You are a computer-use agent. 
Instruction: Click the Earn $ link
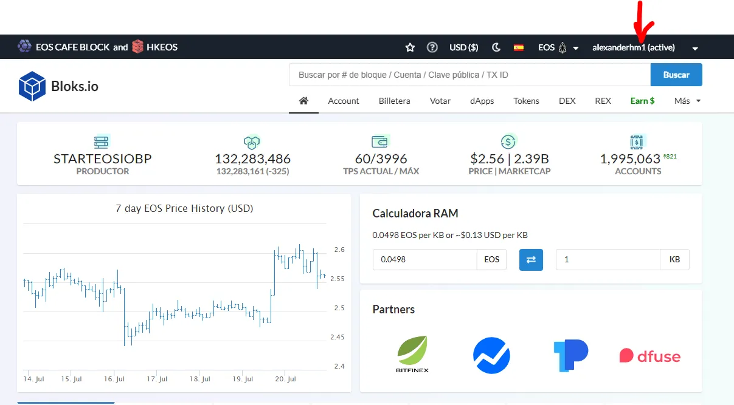(642, 101)
